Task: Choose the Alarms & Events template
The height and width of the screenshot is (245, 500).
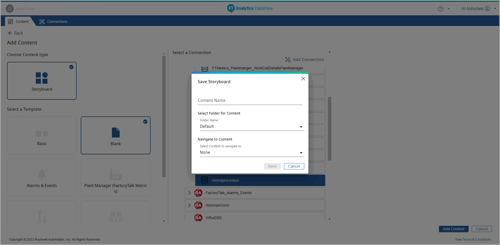Action: click(x=42, y=177)
